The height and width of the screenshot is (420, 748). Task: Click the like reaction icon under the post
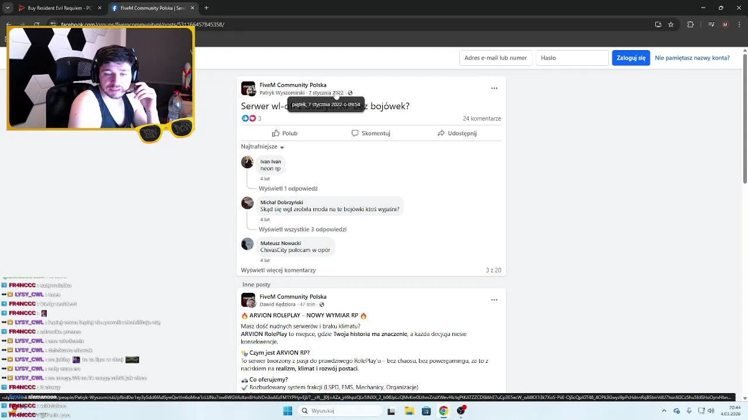245,118
